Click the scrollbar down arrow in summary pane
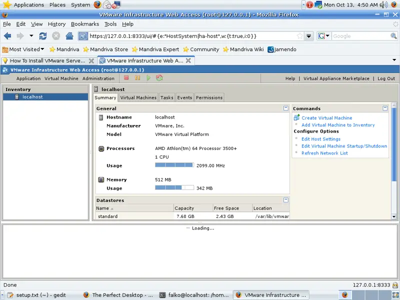400x300 pixels. pyautogui.click(x=394, y=217)
